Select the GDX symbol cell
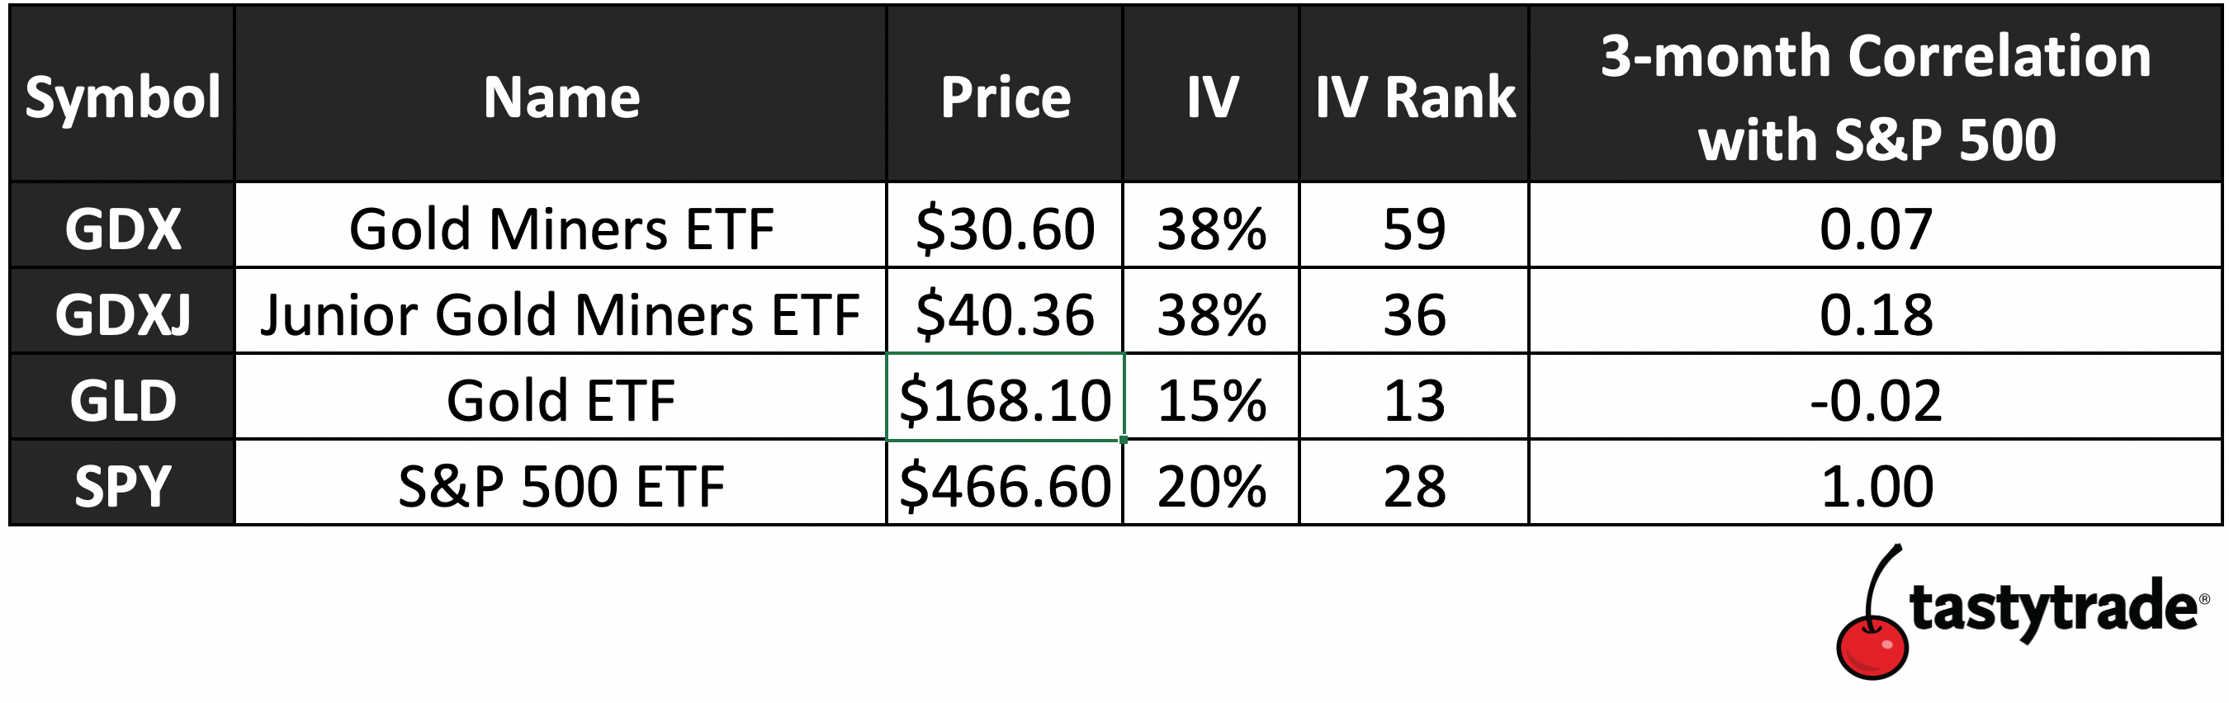This screenshot has height=703, width=2229. coord(122,224)
